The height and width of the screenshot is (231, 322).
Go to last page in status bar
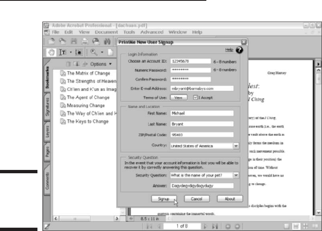tap(215, 226)
